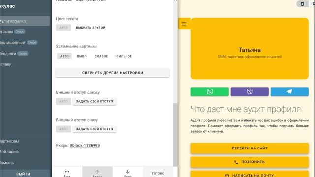Open Инсташоппинг in the sidebar
The width and height of the screenshot is (315, 177).
12,43
